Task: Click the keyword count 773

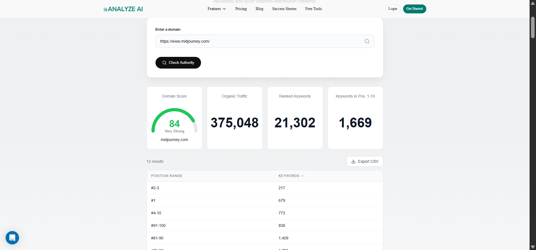Action: click(x=282, y=213)
